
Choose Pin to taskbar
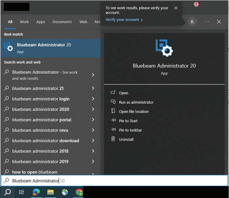click(131, 130)
